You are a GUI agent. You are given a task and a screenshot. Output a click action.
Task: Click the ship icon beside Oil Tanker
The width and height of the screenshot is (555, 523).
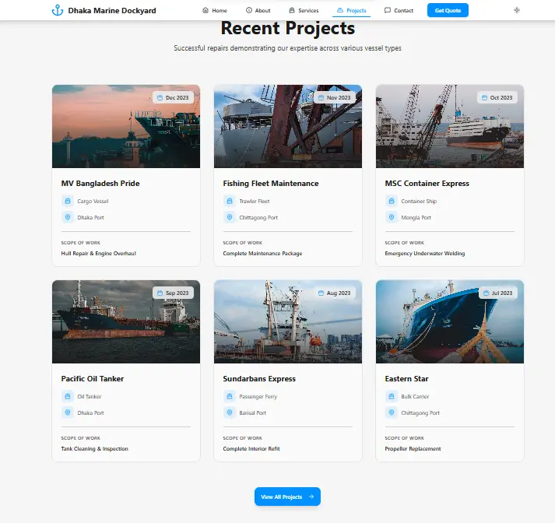point(68,396)
